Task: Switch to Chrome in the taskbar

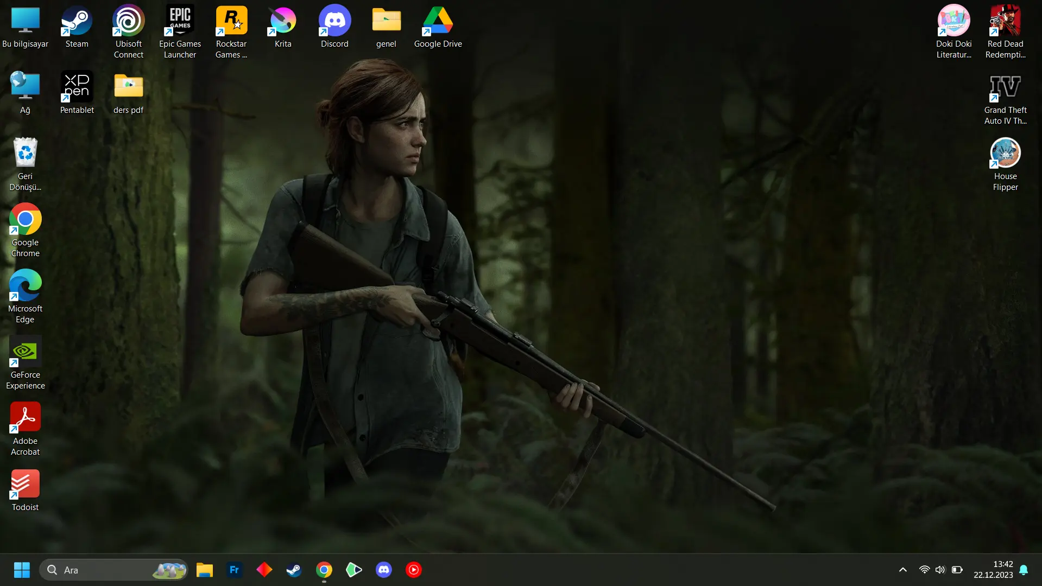Action: 324,570
